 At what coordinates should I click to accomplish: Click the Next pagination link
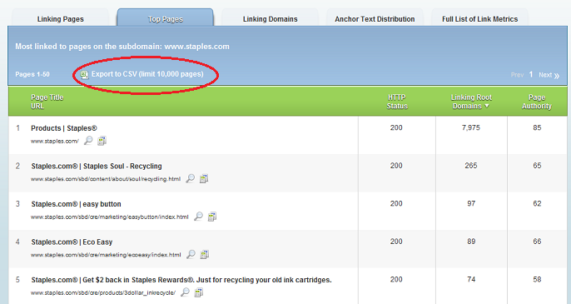pos(545,75)
